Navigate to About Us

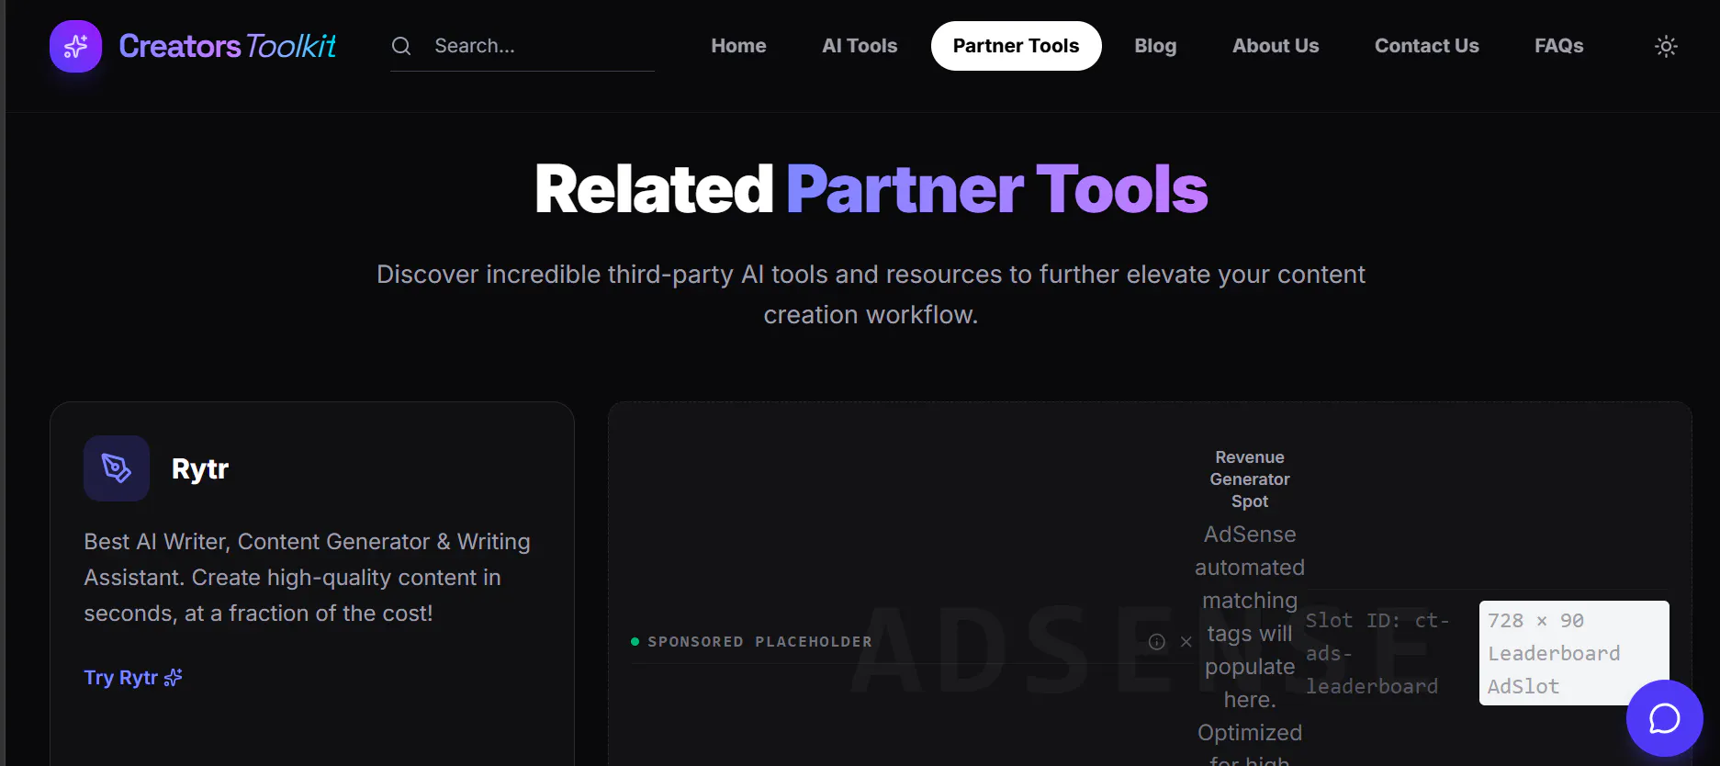1276,46
